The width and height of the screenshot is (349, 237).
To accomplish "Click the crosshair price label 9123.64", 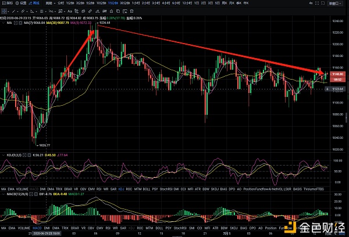I will coord(337,89).
